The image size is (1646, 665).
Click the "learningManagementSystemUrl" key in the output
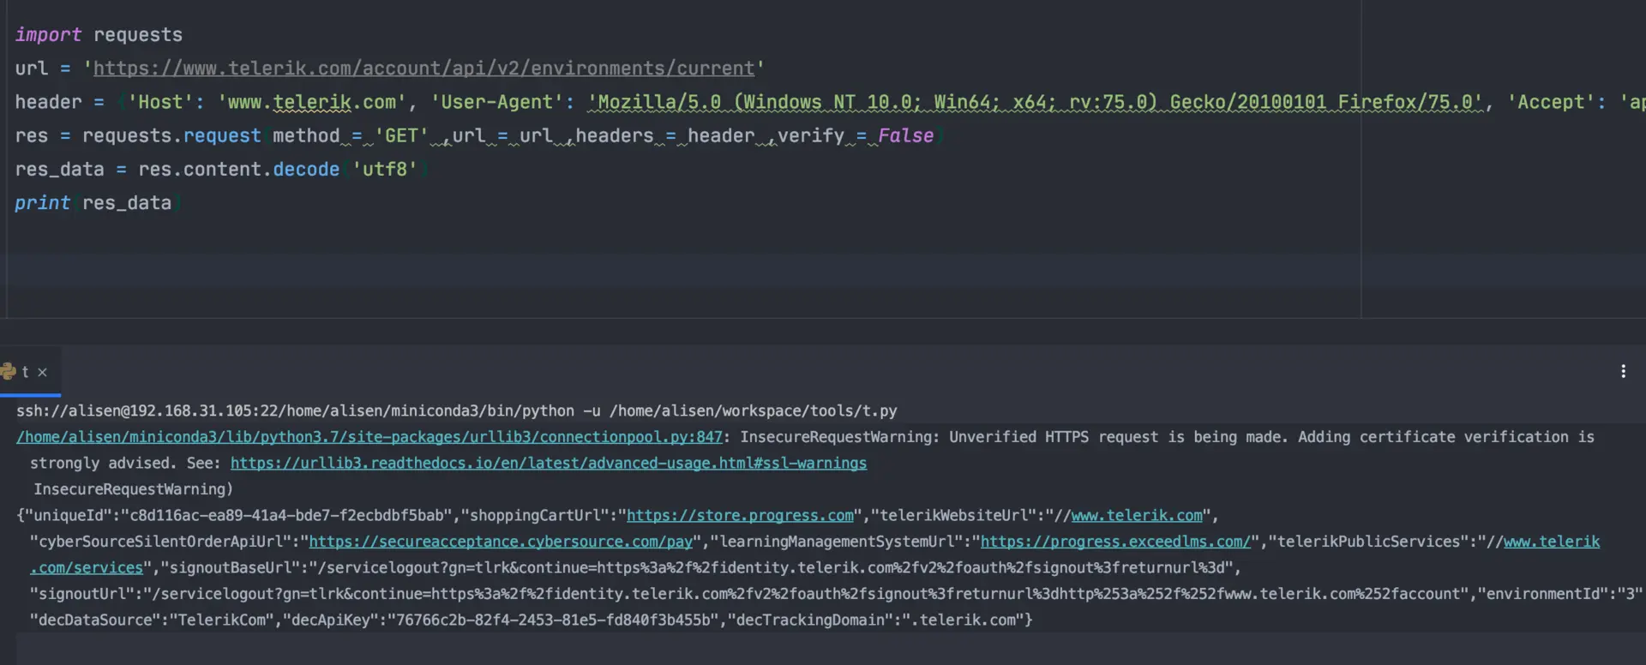[841, 542]
